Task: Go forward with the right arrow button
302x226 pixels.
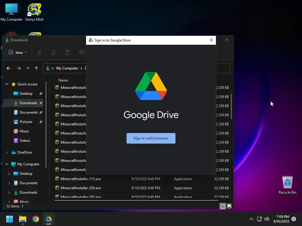Action: click(x=19, y=68)
